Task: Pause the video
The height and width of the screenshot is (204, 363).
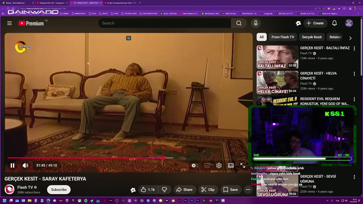Action: coord(12,165)
